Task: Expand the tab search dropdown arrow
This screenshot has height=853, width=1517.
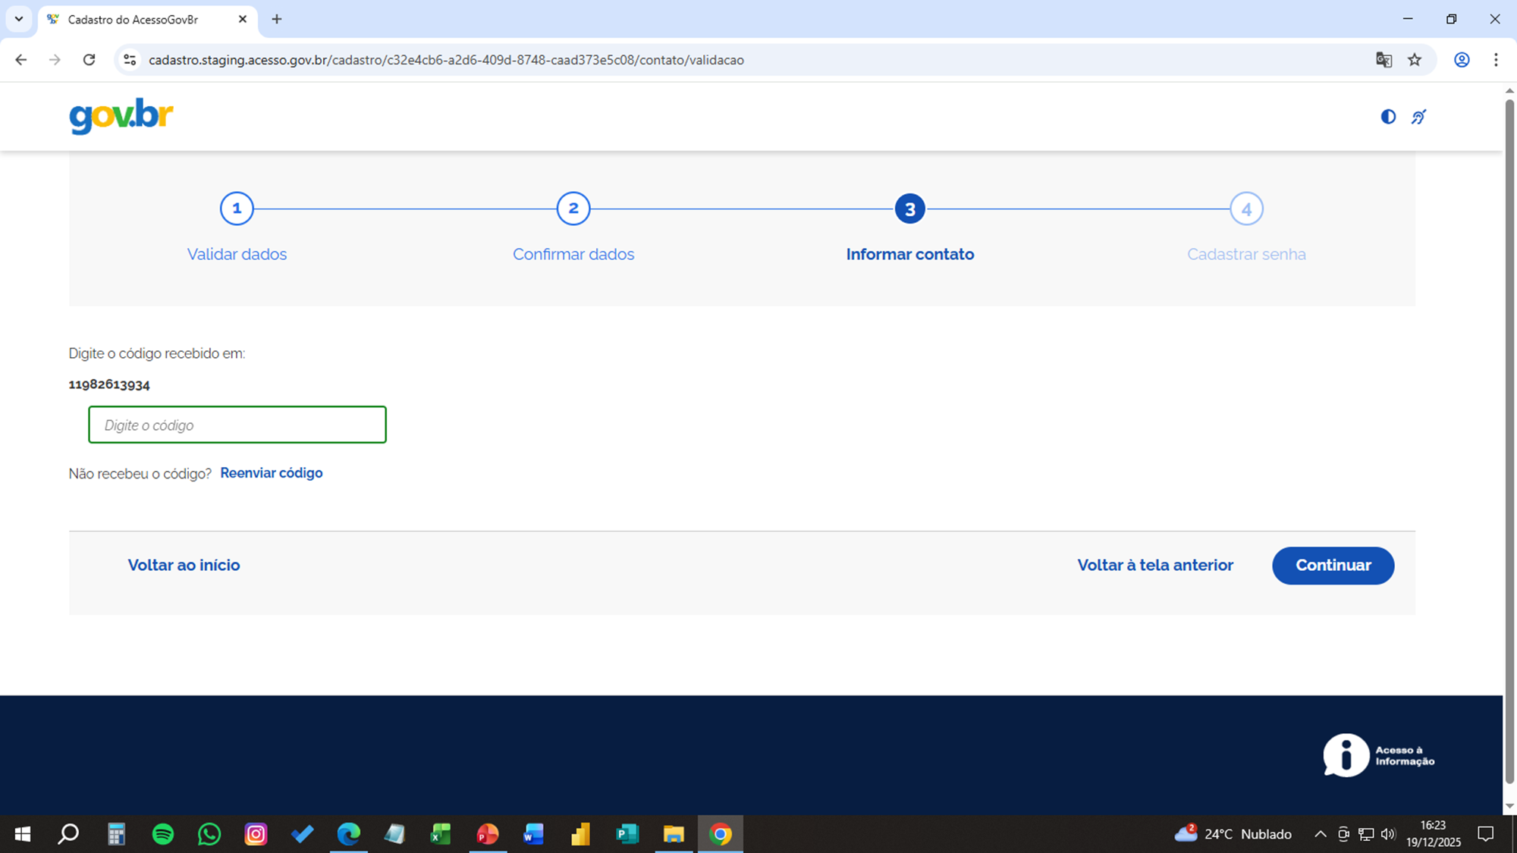Action: pos(19,19)
